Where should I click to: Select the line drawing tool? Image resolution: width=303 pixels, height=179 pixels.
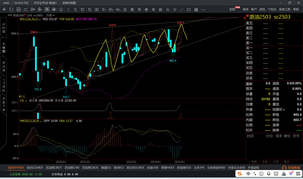(x=182, y=10)
